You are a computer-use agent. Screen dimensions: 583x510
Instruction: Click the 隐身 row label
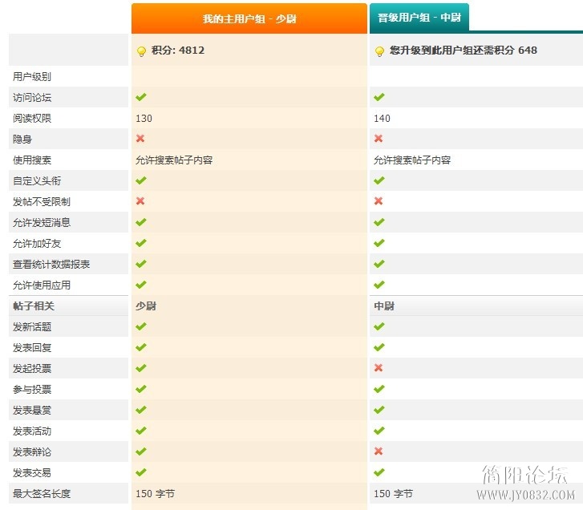click(x=22, y=139)
